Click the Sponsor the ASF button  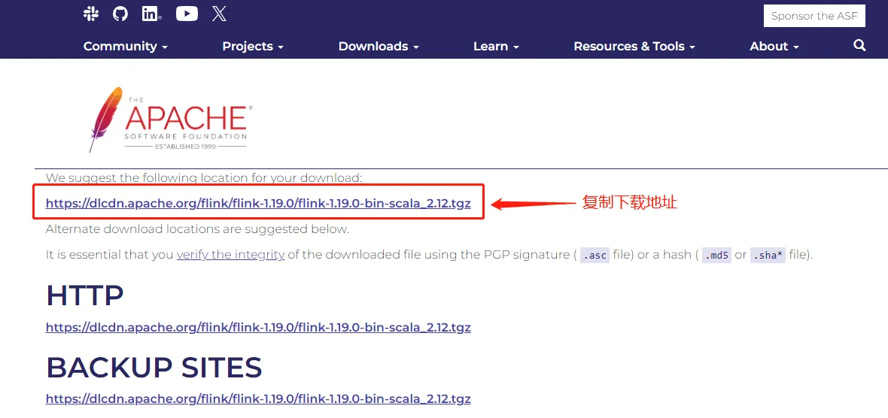(x=814, y=16)
